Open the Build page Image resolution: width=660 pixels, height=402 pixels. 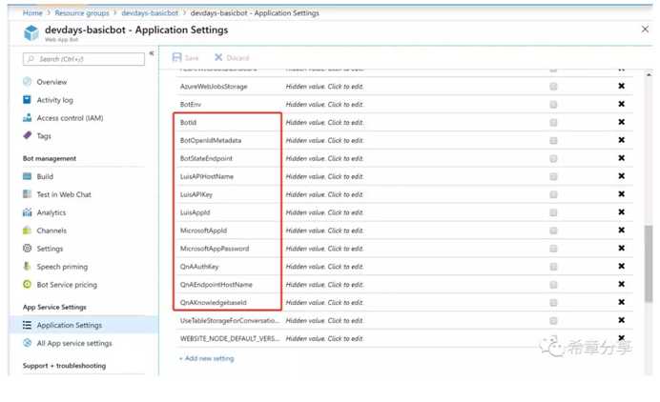[x=45, y=176]
